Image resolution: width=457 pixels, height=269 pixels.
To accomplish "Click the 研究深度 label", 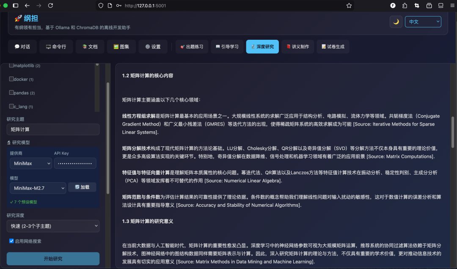I will coord(16,215).
